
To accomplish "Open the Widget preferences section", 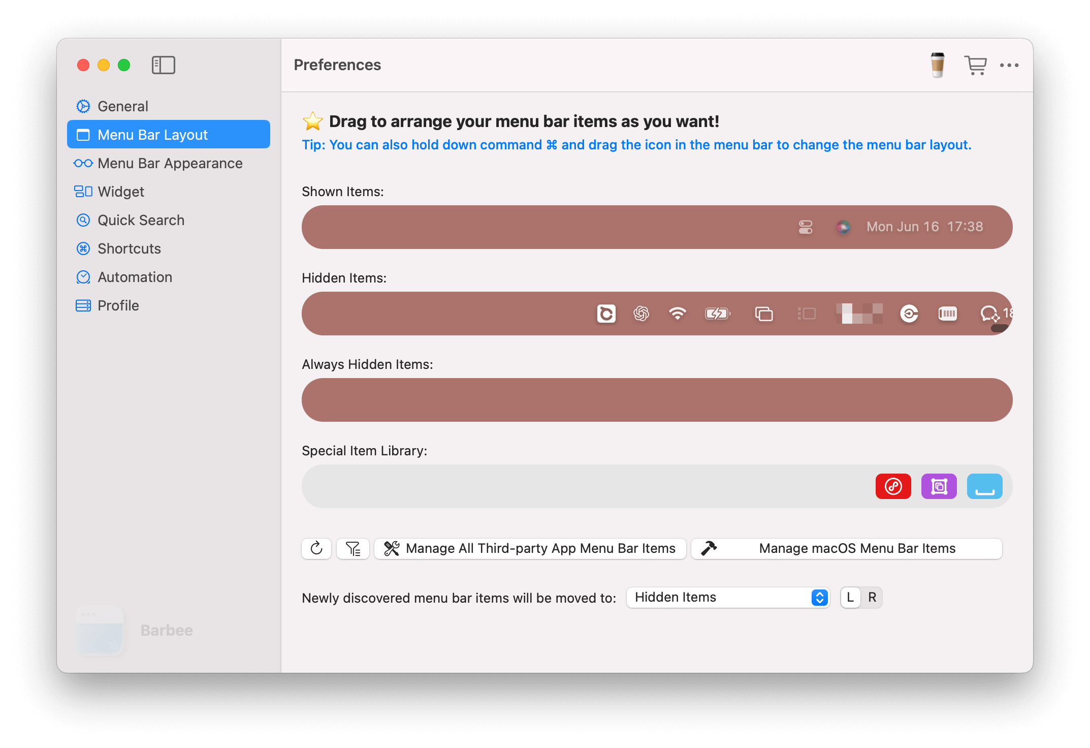I will [168, 192].
